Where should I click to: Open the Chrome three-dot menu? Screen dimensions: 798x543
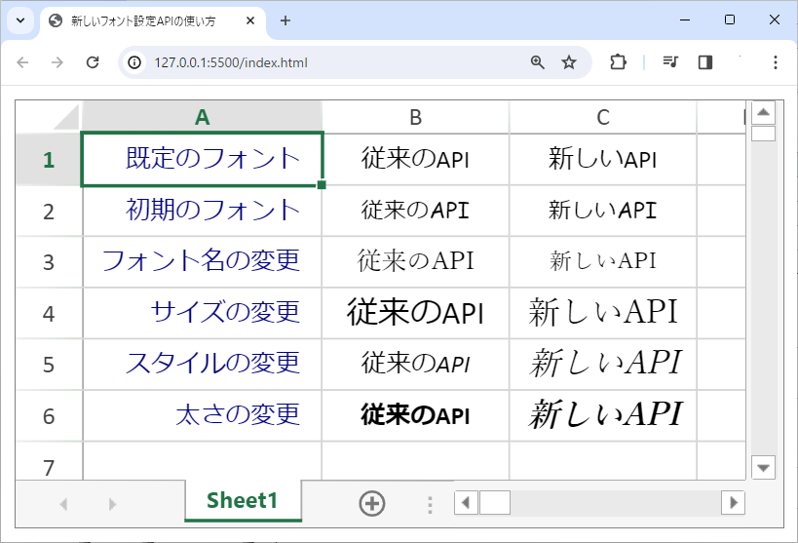pyautogui.click(x=775, y=62)
